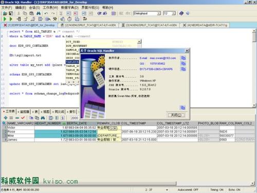Screen dimensions: 257x193
Task: Click the red checkmark commit icon
Action: (23, 118)
